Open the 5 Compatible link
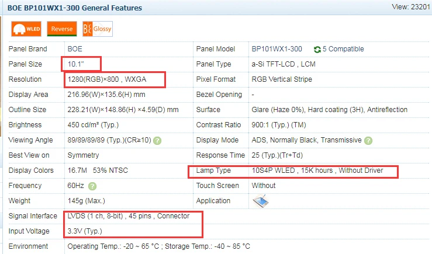The image size is (432, 254). click(343, 49)
